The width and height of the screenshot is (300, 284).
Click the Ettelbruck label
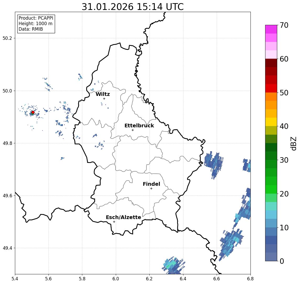click(139, 125)
